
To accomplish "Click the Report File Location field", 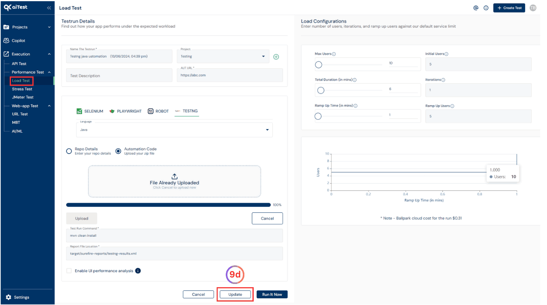I will pos(174,254).
